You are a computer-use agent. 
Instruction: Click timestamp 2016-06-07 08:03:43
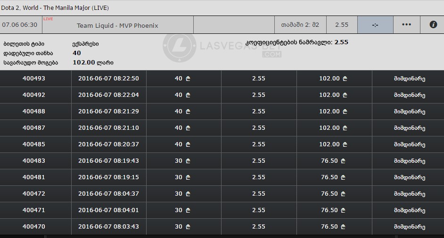pos(108,226)
